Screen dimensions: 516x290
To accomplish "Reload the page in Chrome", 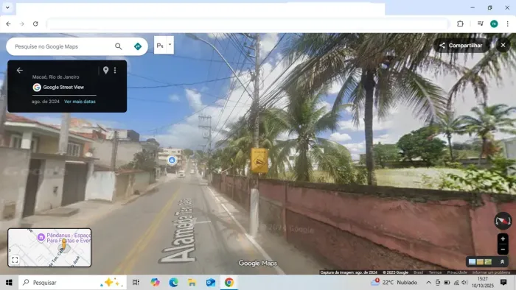I will point(35,24).
